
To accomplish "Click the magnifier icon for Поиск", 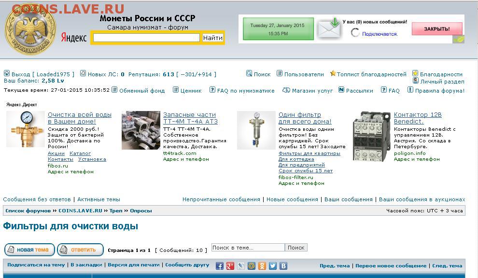I will click(249, 73).
